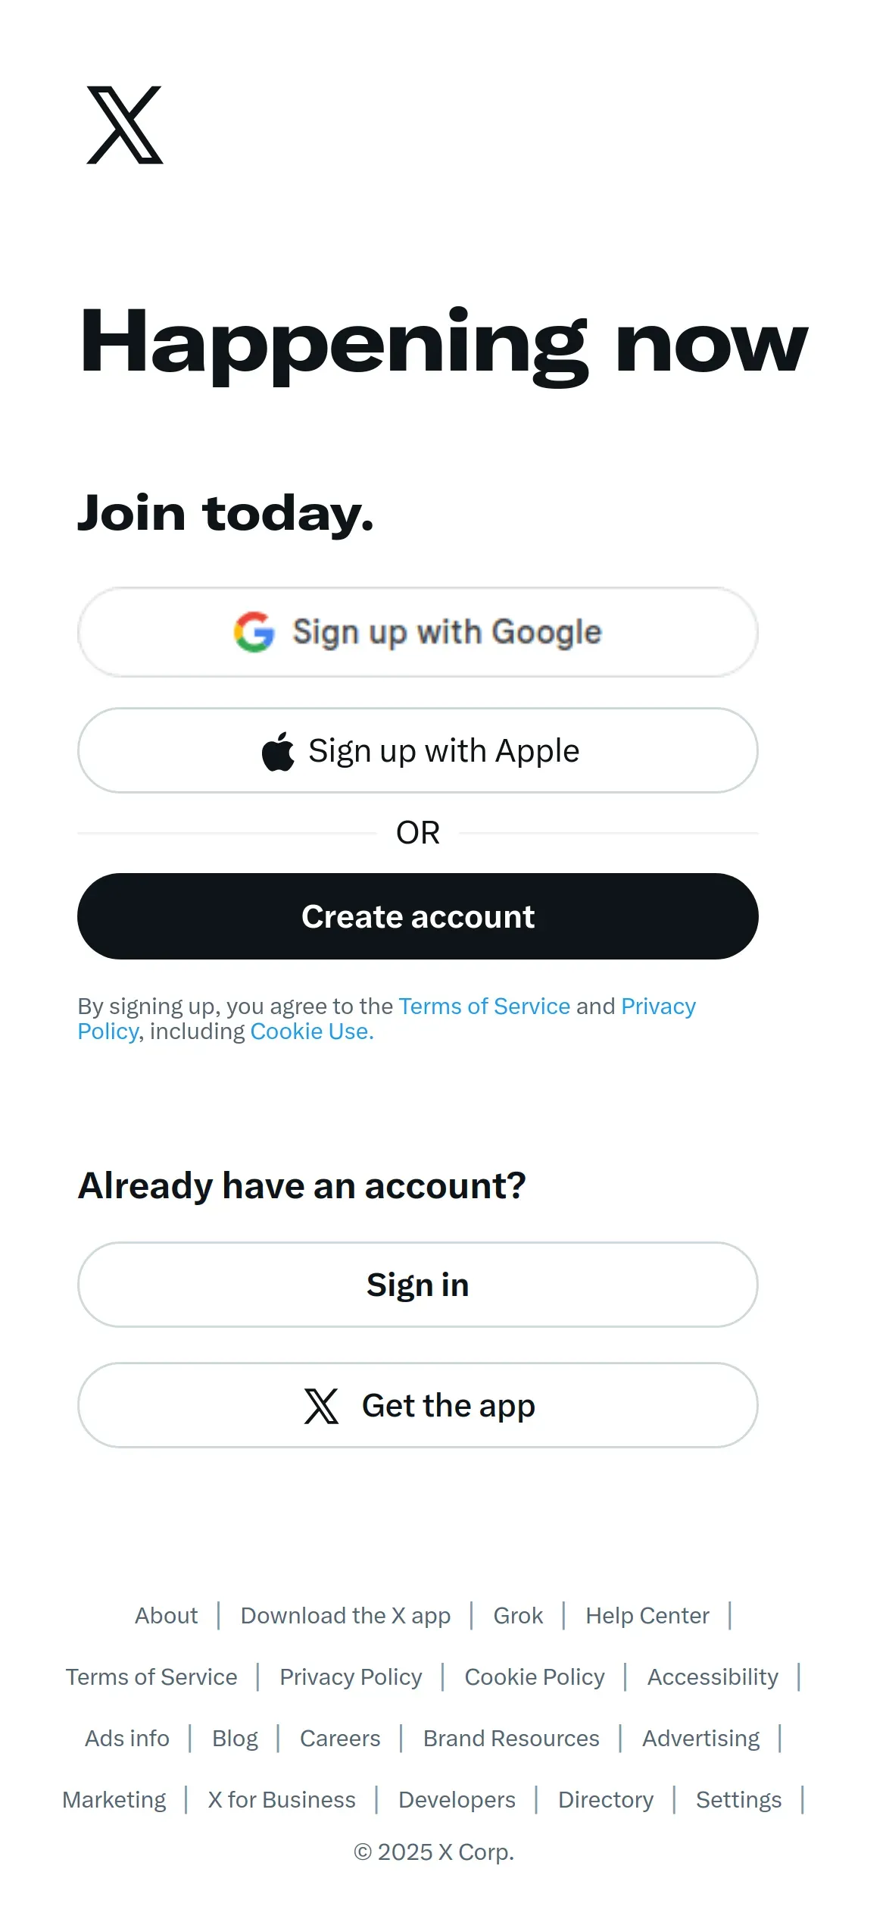This screenshot has width=886, height=1919.
Task: Open the Accessibility footer link
Action: click(x=713, y=1677)
